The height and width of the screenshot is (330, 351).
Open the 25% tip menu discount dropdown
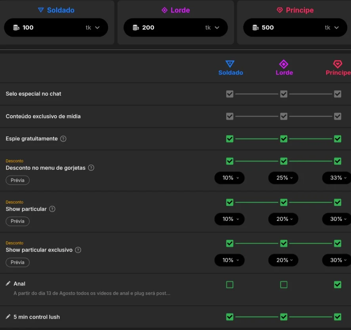(283, 178)
